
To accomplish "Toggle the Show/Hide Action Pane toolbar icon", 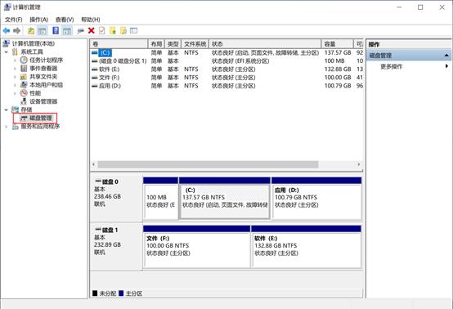I will pos(67,30).
